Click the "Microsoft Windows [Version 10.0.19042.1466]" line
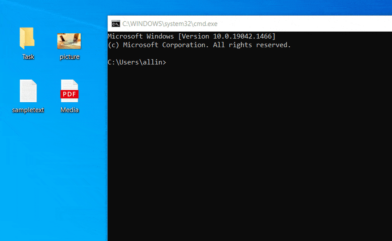Viewport: 392px width, 241px height. [x=192, y=36]
